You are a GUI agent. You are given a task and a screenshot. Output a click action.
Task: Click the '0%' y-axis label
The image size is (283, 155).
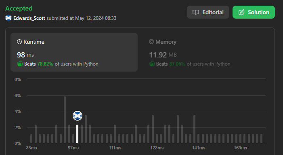(18, 143)
